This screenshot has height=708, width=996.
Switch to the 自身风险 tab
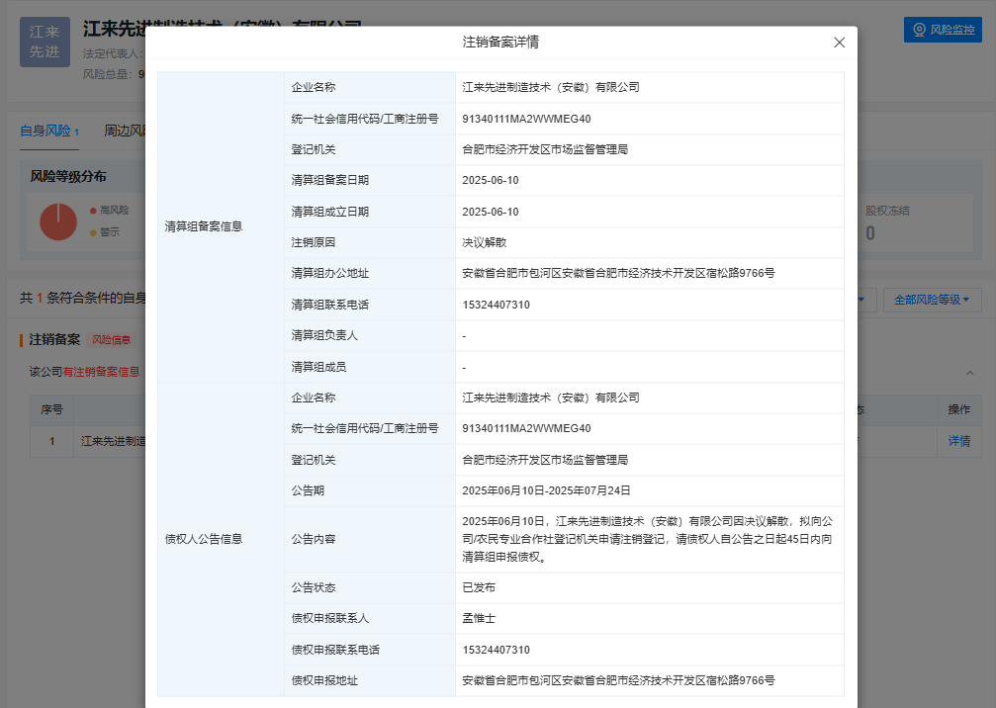[49, 131]
